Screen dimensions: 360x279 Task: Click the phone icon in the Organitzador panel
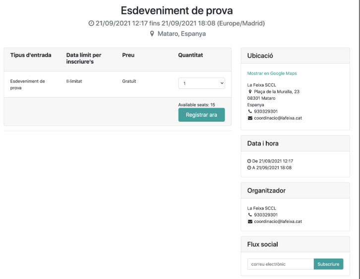tap(250, 215)
